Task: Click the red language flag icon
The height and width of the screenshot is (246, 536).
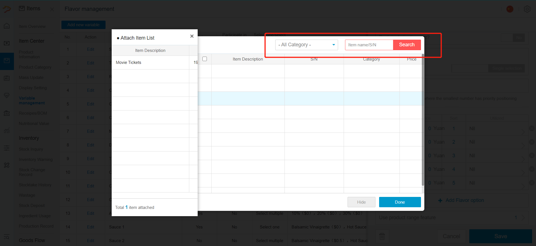Action: tap(510, 9)
